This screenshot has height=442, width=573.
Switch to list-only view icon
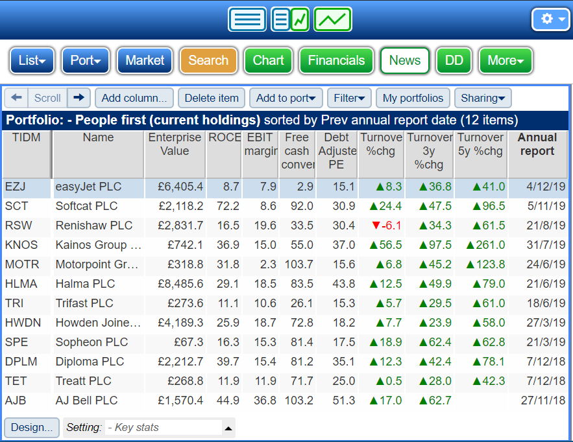pos(247,19)
